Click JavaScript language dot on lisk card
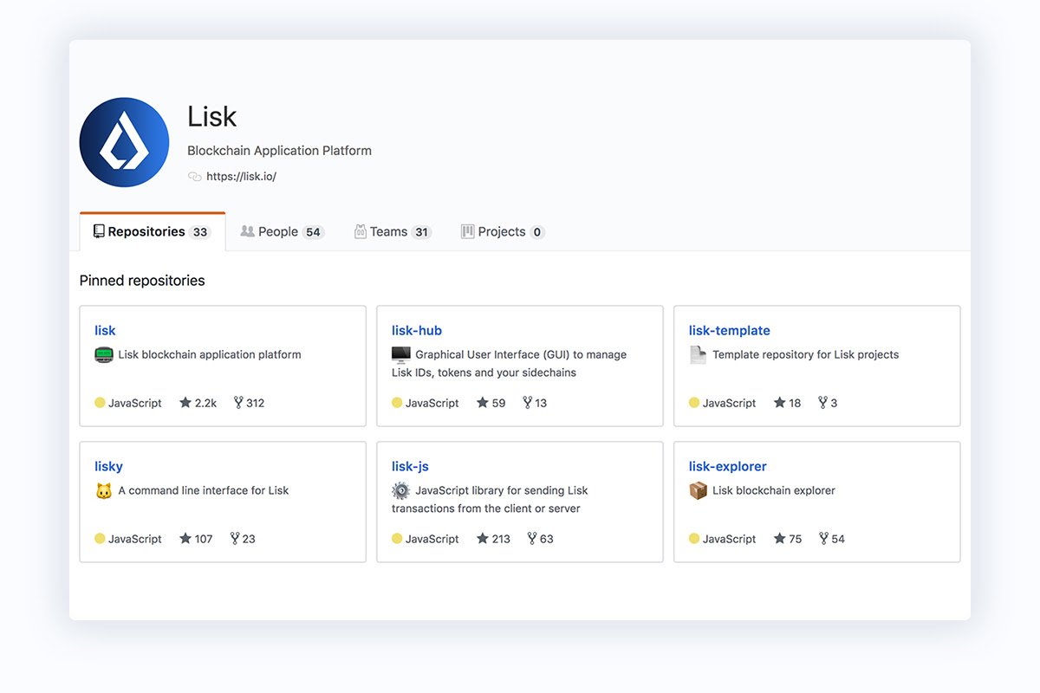The width and height of the screenshot is (1040, 693). pos(100,403)
